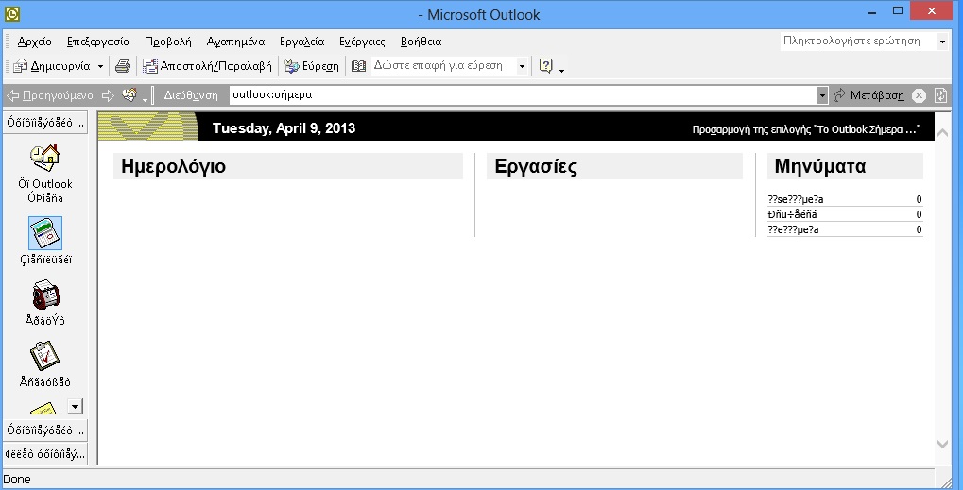Expand the ask a question dropdown
This screenshot has height=490, width=963.
943,42
